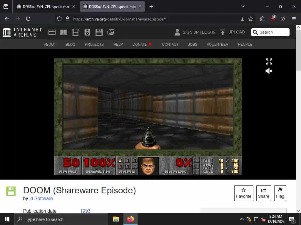Open the ABOUT menu item
This screenshot has height=225, width=301.
tap(50, 45)
